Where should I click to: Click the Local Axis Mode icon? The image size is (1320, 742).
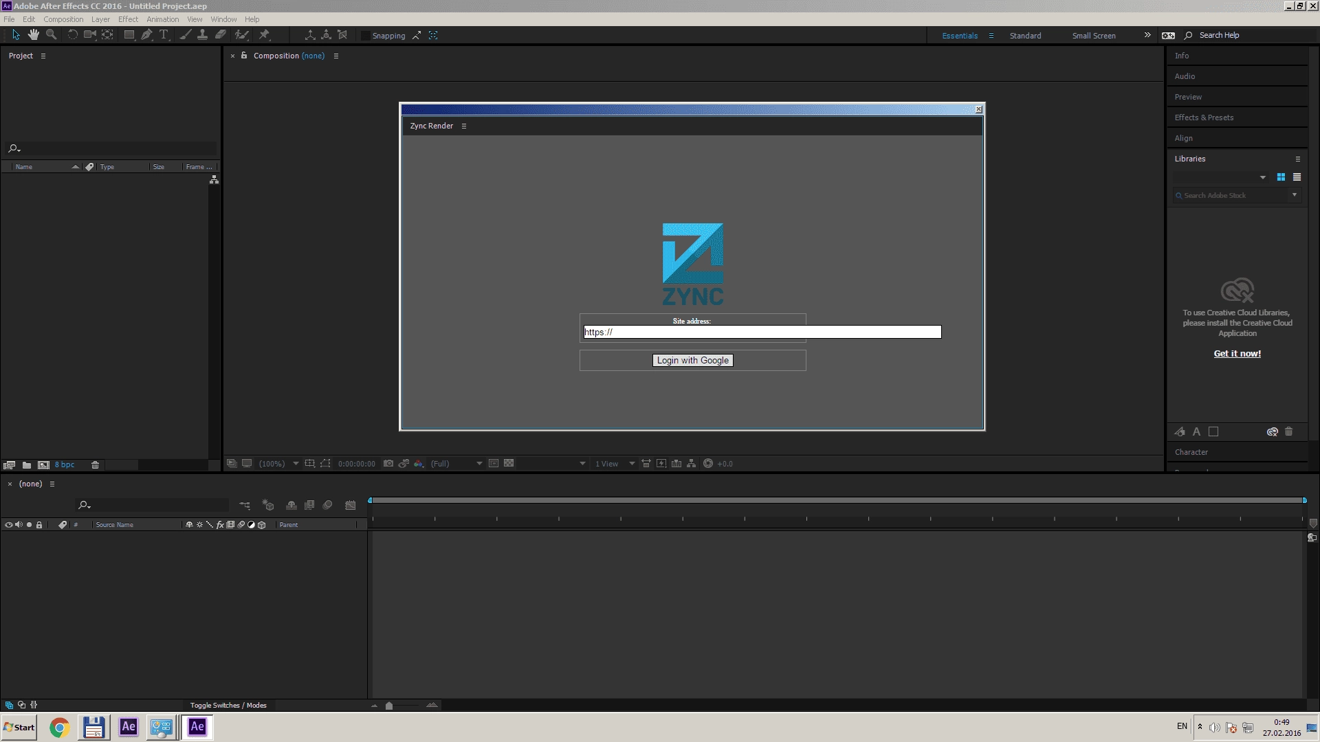click(x=310, y=35)
